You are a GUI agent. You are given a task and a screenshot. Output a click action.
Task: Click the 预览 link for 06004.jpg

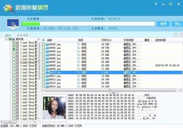coord(84,51)
